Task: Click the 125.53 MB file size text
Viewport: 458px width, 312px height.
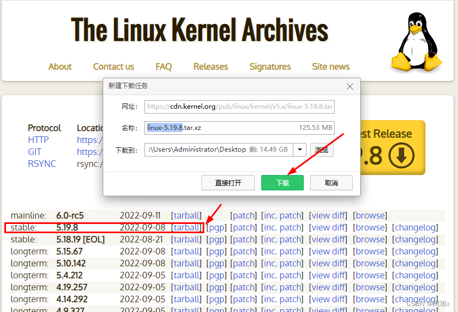Action: (x=316, y=128)
